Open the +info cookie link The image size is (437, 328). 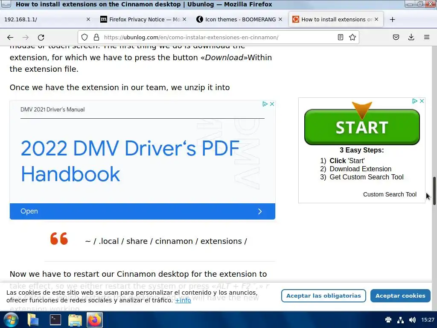click(183, 300)
